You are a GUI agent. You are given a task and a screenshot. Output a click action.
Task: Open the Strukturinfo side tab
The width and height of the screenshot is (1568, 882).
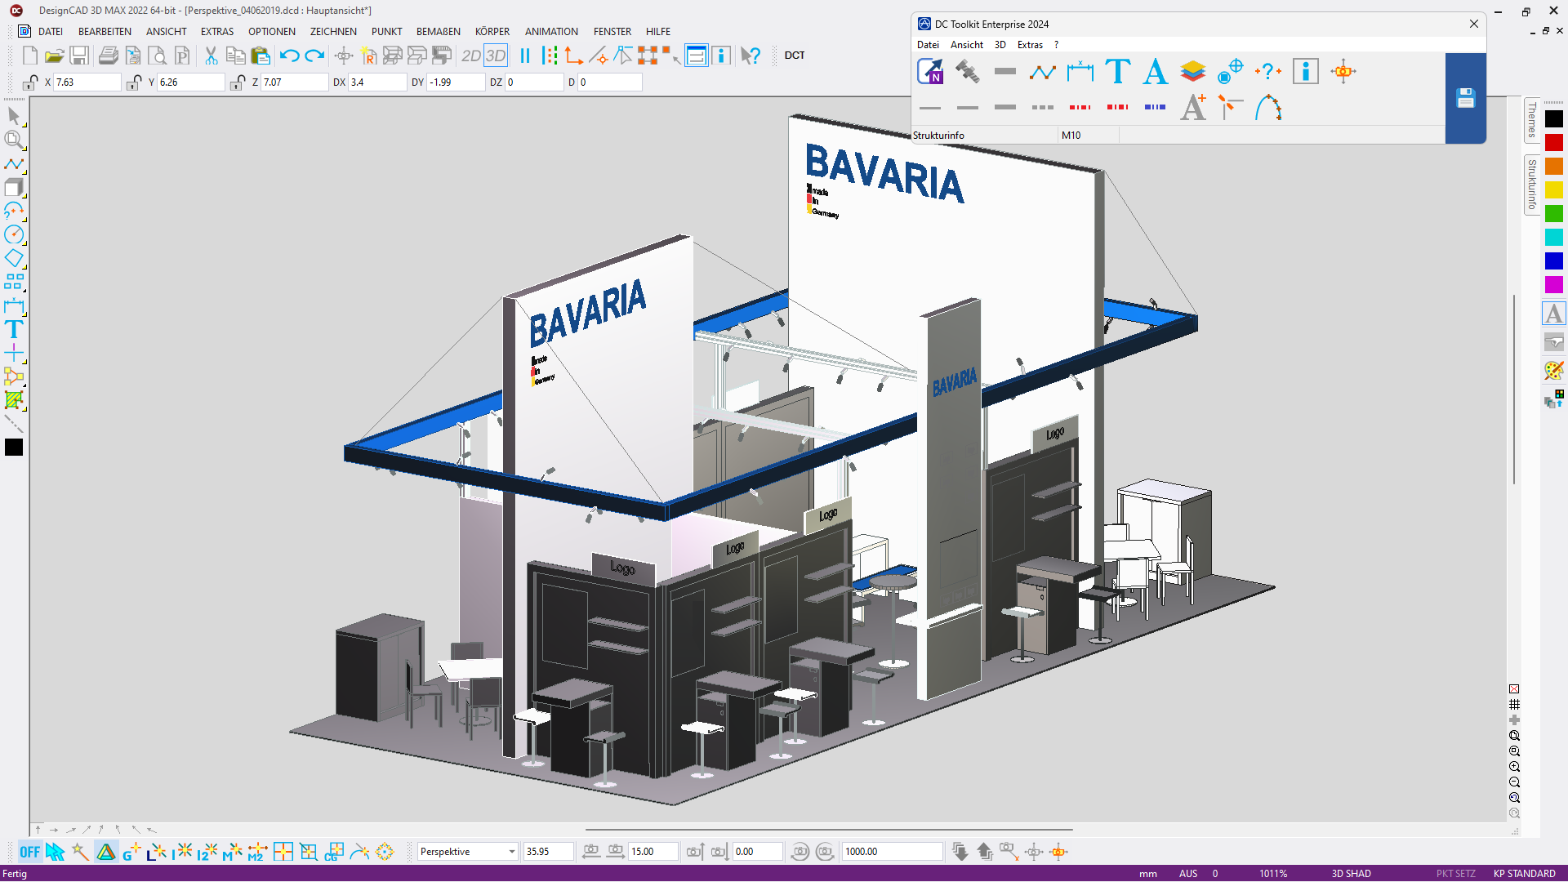coord(1532,185)
